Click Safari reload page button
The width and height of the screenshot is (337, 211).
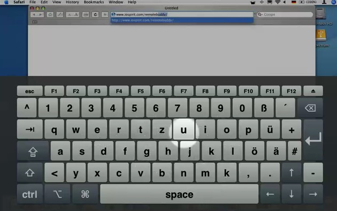point(95,14)
